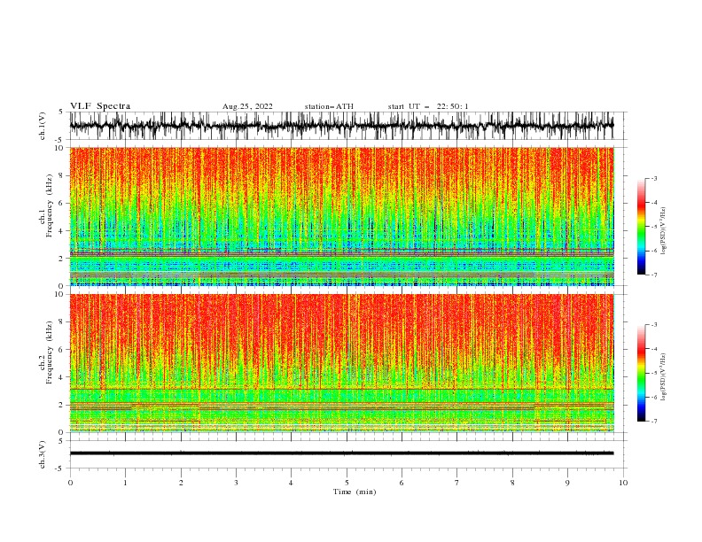Click time axis tick label "1" minute
Viewport: 702px width, 542px height.
[x=125, y=483]
